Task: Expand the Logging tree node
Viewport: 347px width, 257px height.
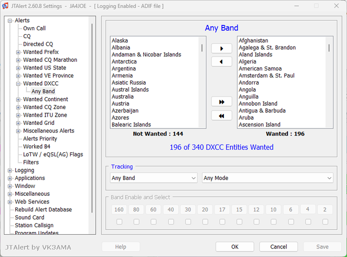Action: (x=10, y=170)
